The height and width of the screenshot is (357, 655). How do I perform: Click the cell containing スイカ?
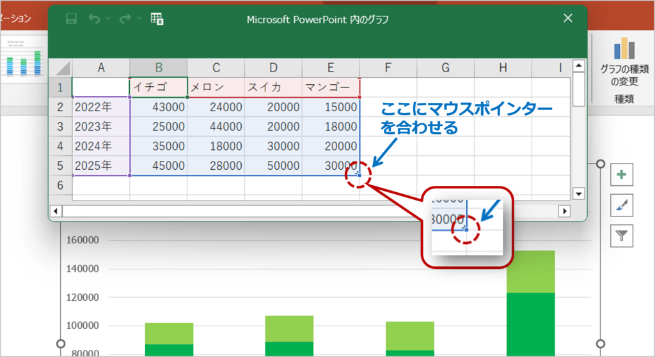(x=273, y=87)
